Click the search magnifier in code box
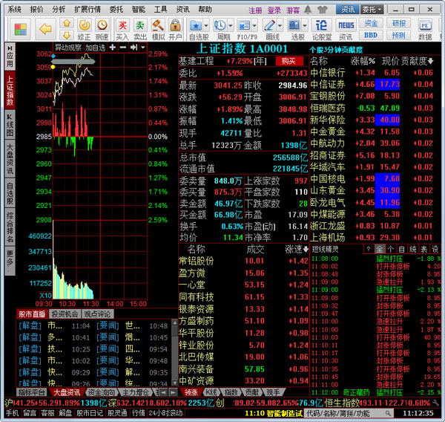The image size is (445, 422). [x=388, y=413]
